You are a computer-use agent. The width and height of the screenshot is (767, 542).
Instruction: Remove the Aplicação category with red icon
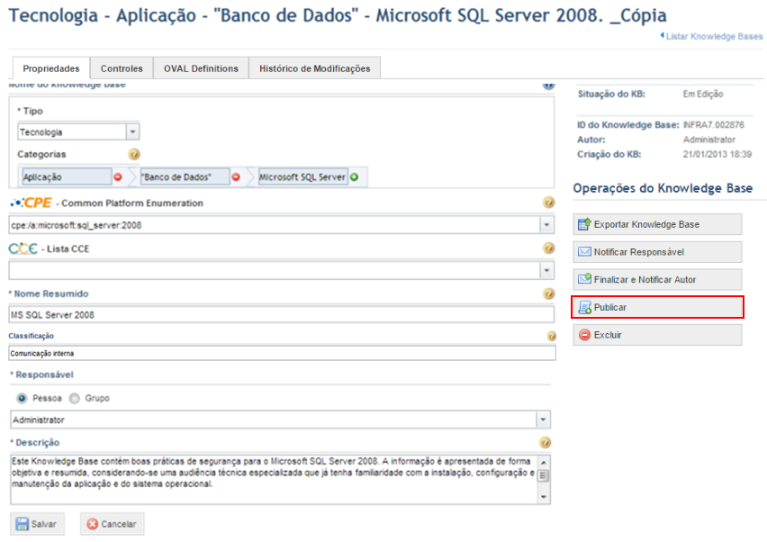(118, 177)
